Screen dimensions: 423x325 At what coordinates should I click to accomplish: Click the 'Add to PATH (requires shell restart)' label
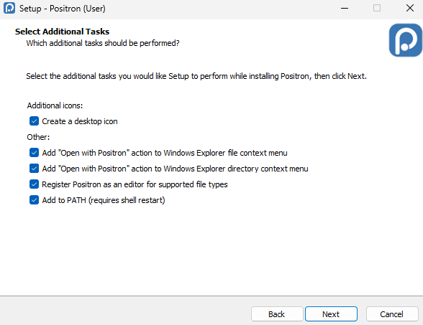[104, 200]
